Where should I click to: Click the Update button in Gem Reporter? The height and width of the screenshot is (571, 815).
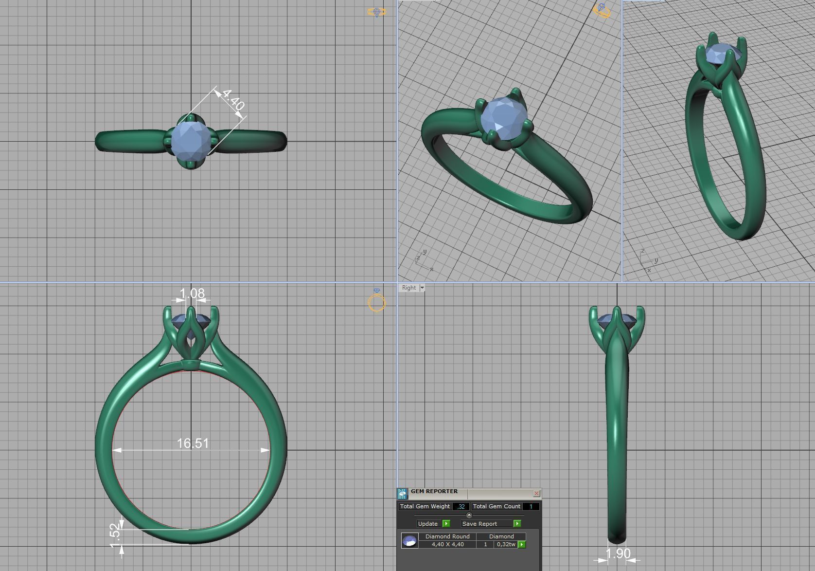pos(428,524)
